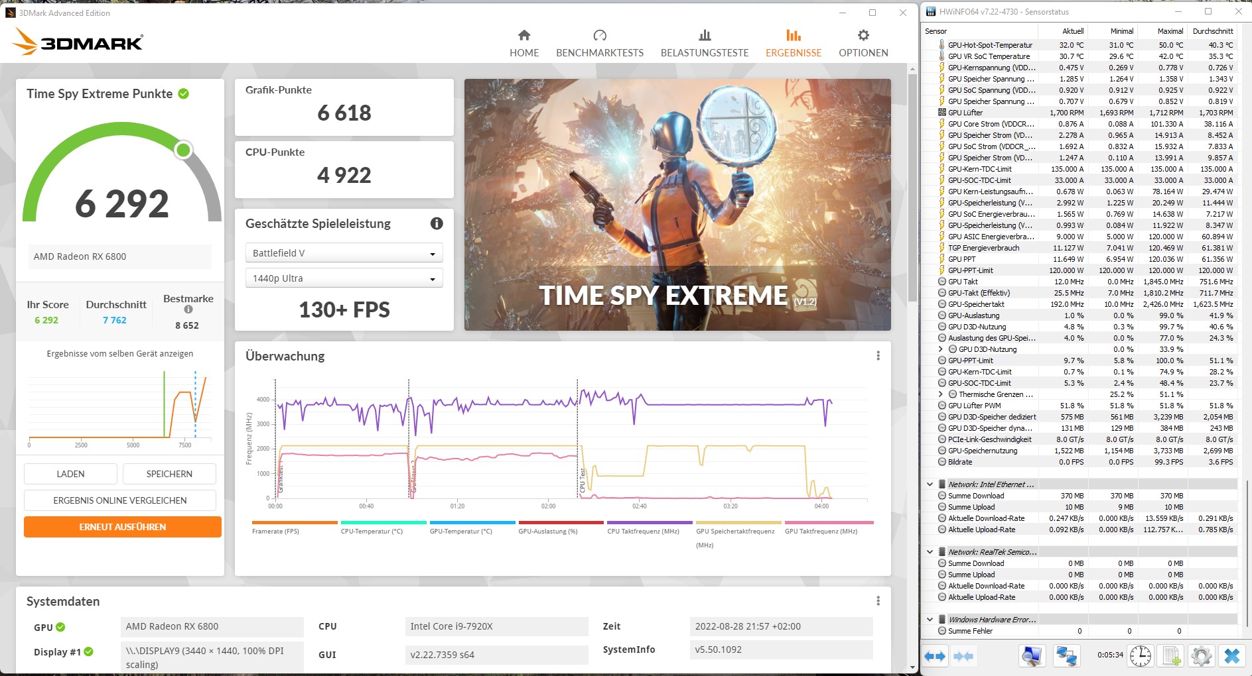Click the 3DMark logo
The image size is (1252, 676).
(78, 42)
